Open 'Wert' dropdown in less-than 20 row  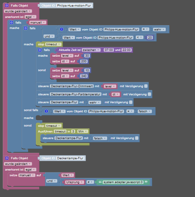point(69,37)
